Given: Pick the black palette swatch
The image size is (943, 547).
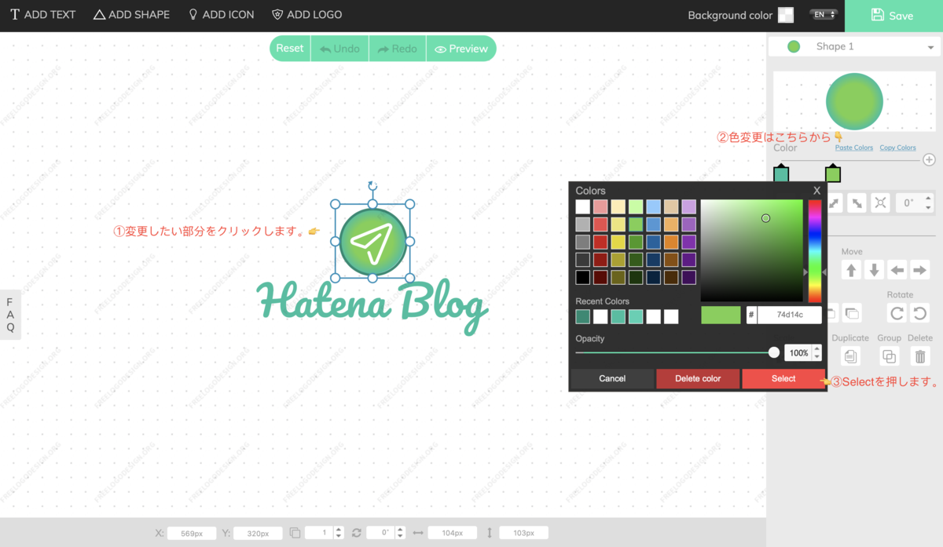Looking at the screenshot, I should pyautogui.click(x=582, y=277).
